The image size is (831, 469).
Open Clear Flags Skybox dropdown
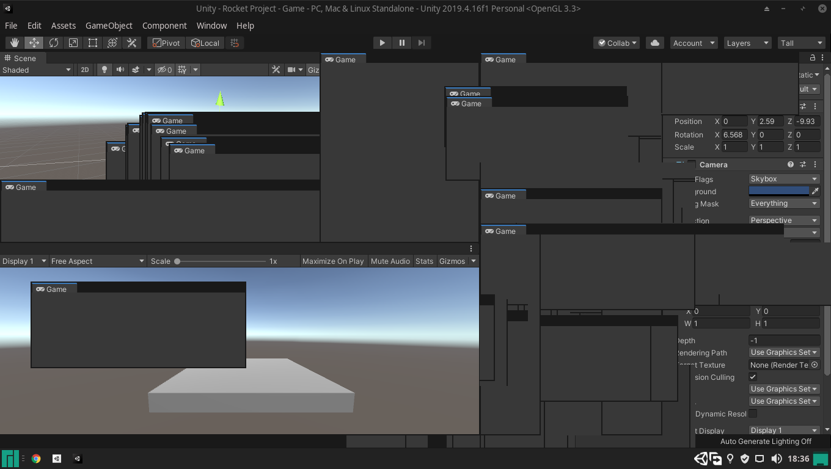(x=784, y=179)
